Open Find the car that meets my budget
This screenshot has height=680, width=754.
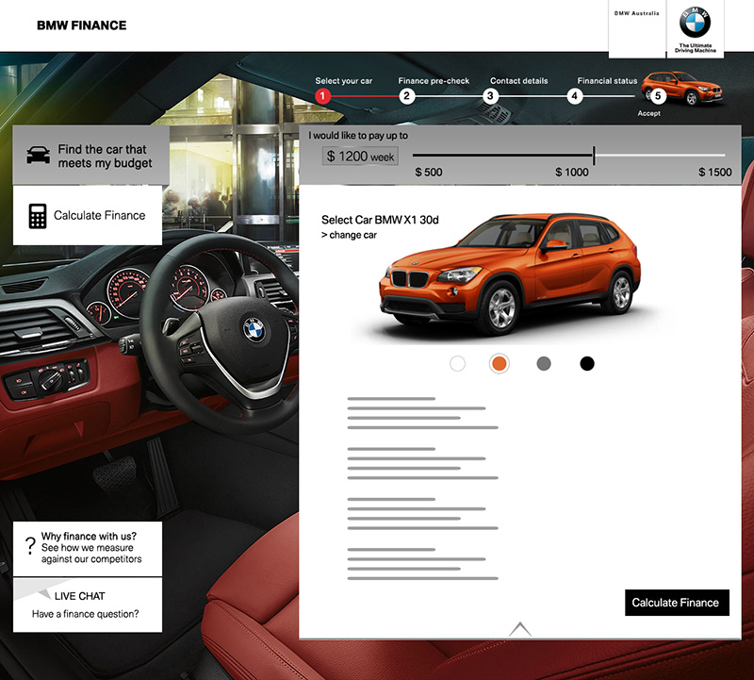tap(91, 156)
